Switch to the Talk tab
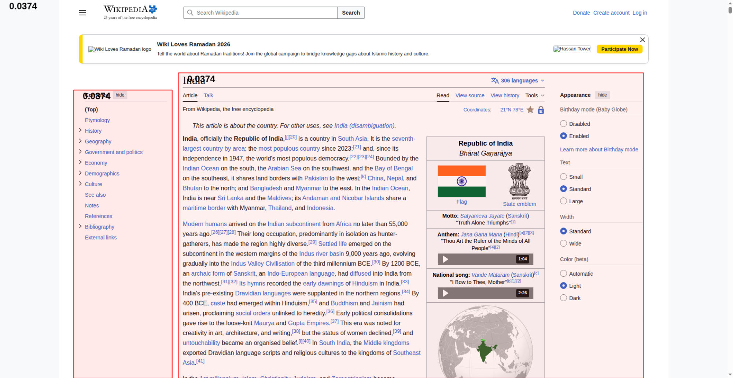This screenshot has width=733, height=378. 208,95
